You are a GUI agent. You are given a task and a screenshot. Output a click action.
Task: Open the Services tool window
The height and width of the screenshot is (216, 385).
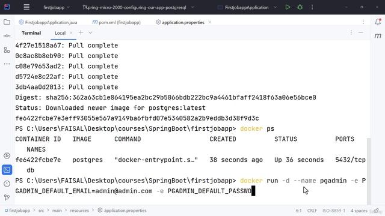click(x=7, y=156)
